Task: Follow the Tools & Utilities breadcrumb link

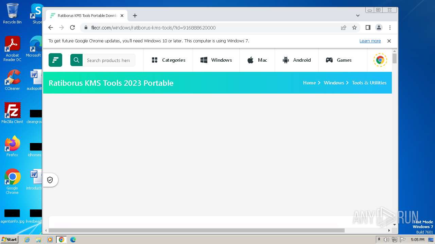Action: pyautogui.click(x=369, y=83)
